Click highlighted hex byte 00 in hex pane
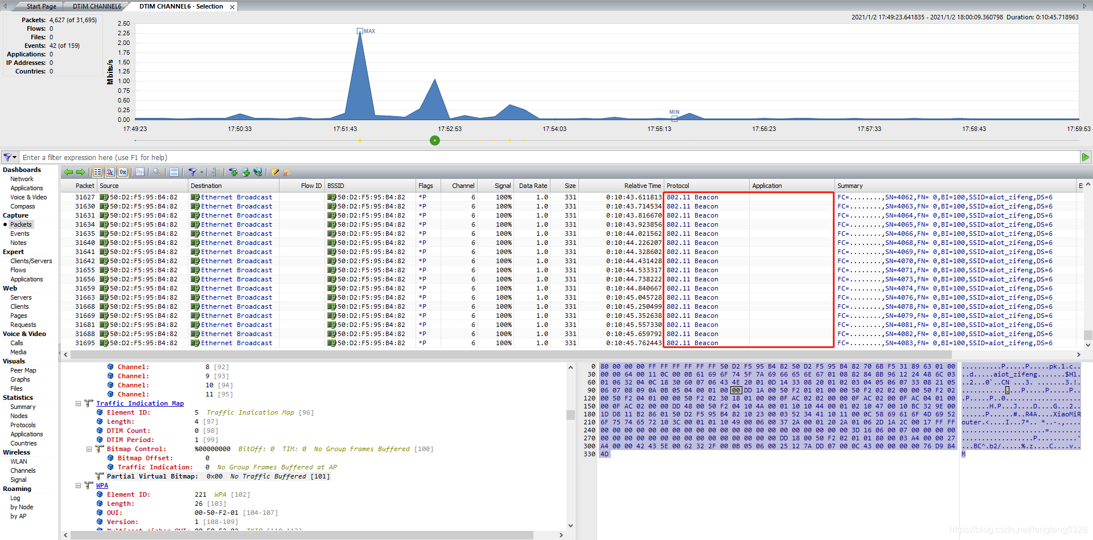1093x540 pixels. (x=736, y=390)
